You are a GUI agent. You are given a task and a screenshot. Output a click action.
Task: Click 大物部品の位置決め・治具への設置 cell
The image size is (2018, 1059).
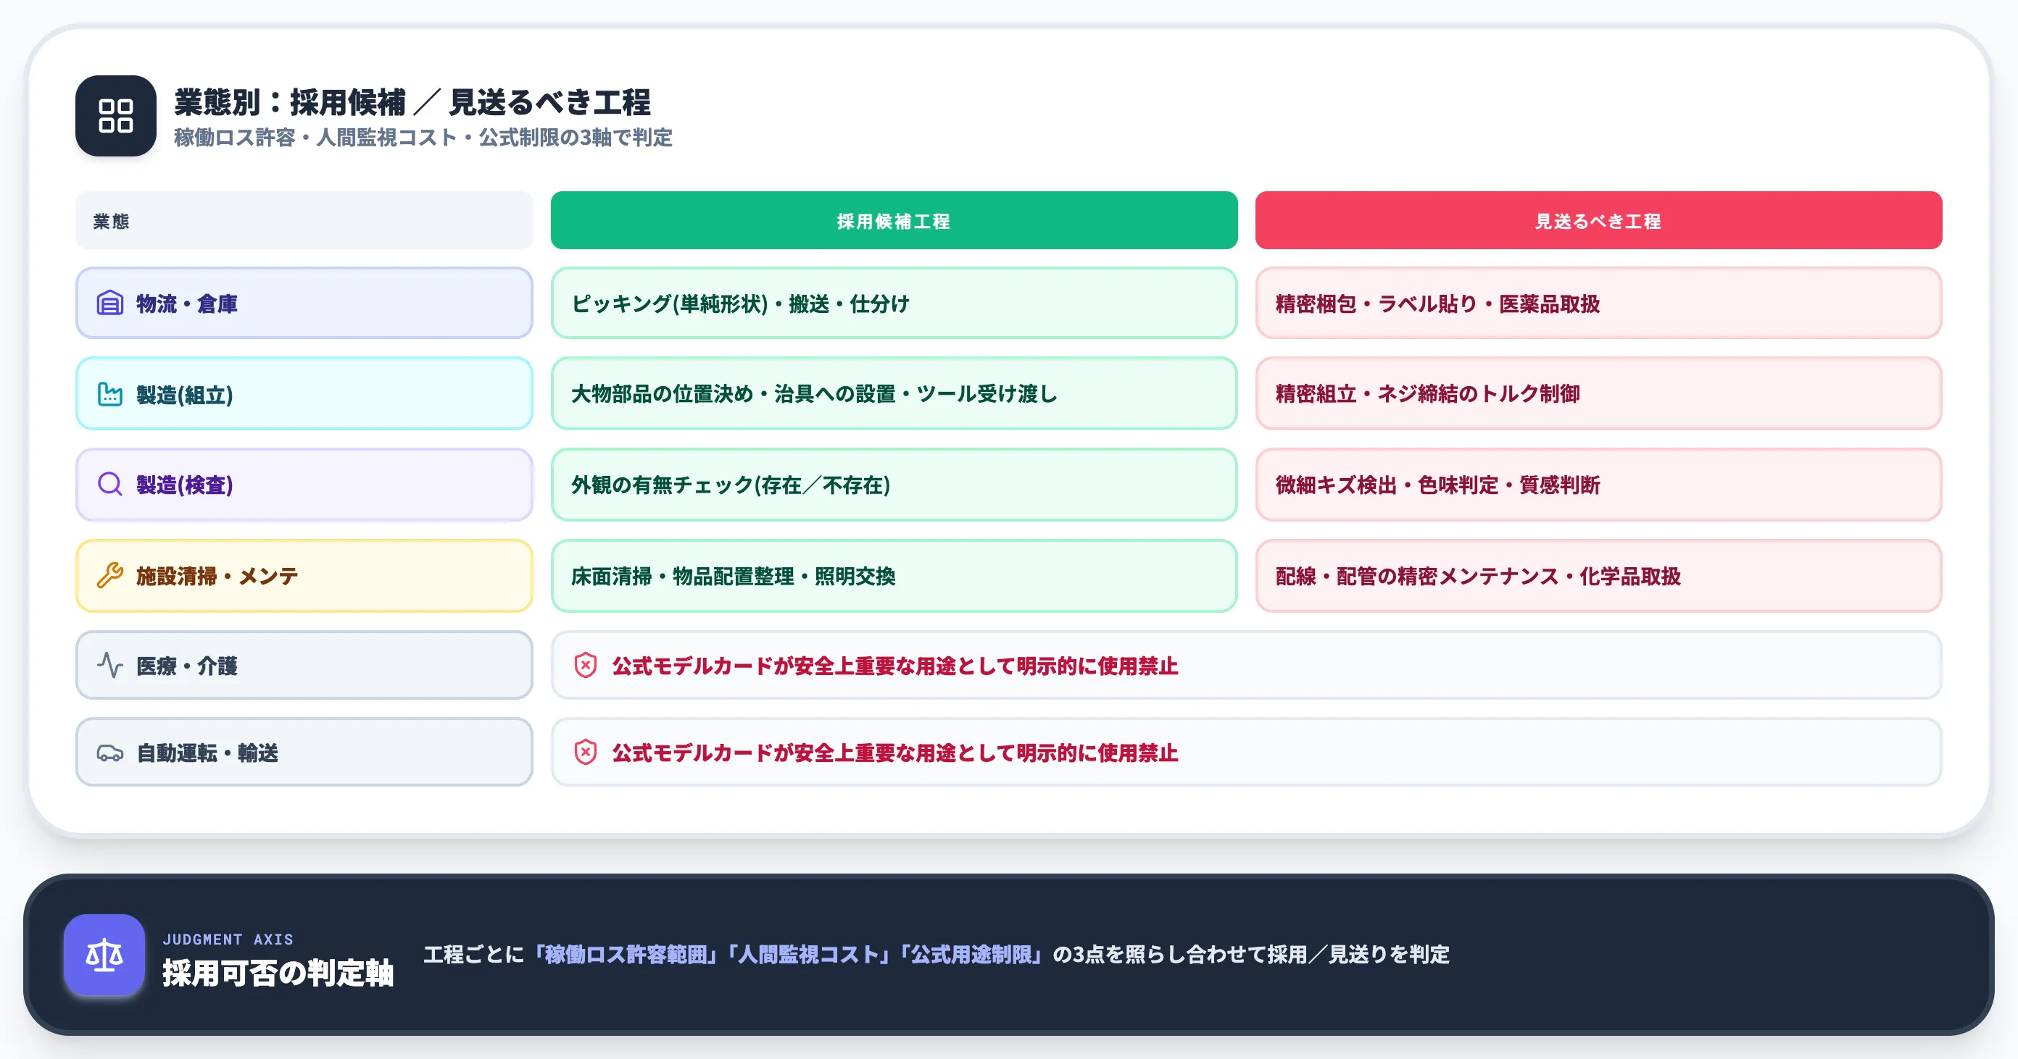[894, 394]
